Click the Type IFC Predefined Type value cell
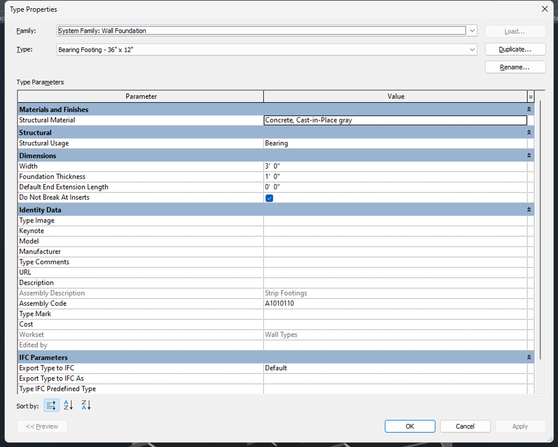This screenshot has height=447, width=558. (395, 389)
